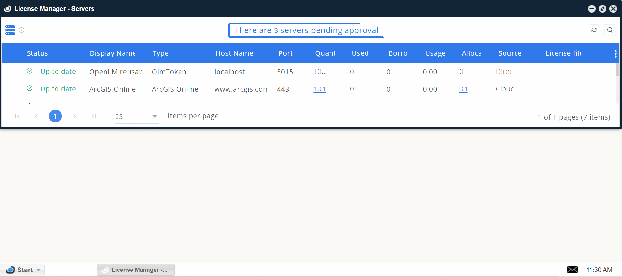Click status icon of ArcGIS Online row

point(30,88)
